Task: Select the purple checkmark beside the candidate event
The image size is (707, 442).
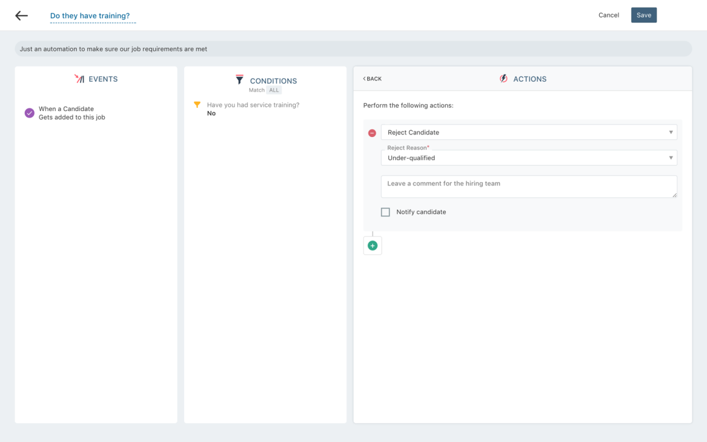Action: (x=29, y=113)
